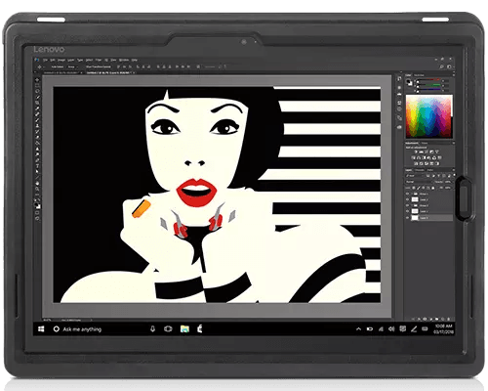Image resolution: width=488 pixels, height=391 pixels.
Task: Open Windows Task View from the taskbar
Action: pos(168,329)
